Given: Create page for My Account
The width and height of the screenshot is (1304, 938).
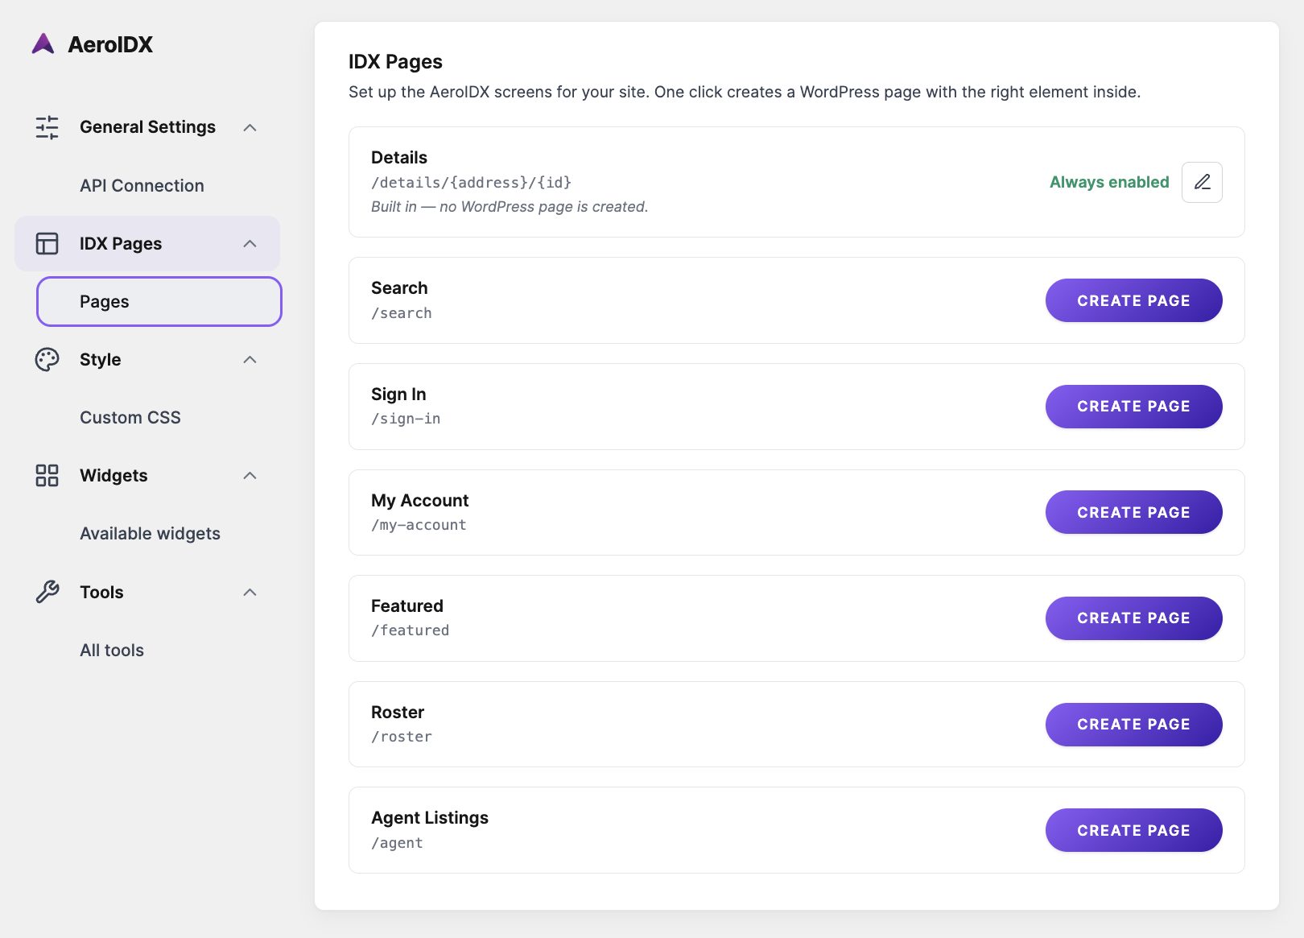Looking at the screenshot, I should [1133, 512].
